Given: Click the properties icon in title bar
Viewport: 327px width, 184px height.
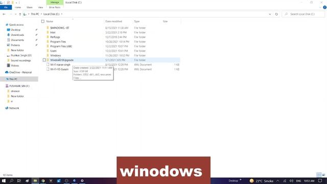Looking at the screenshot, I should 8,3.
